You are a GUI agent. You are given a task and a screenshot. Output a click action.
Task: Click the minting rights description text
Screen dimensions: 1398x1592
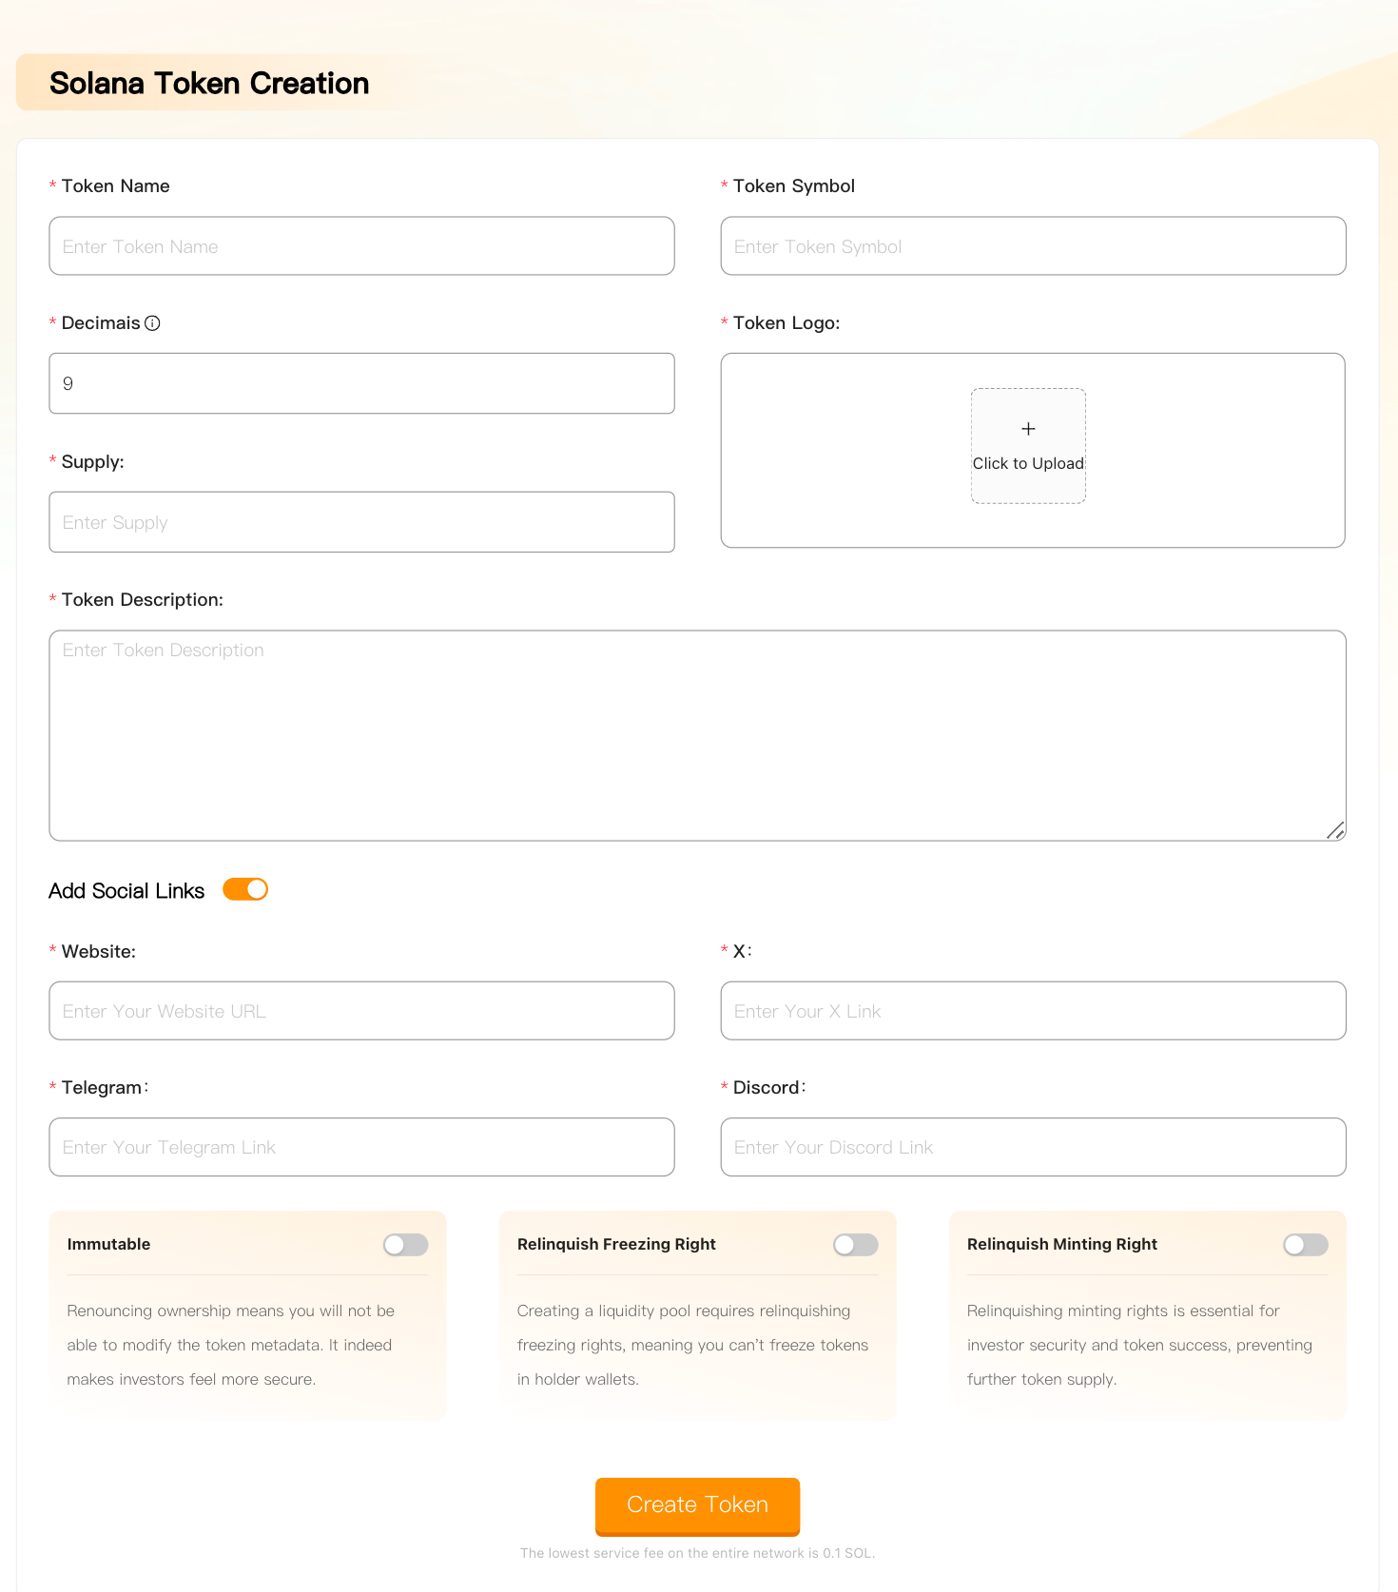(x=1139, y=1345)
